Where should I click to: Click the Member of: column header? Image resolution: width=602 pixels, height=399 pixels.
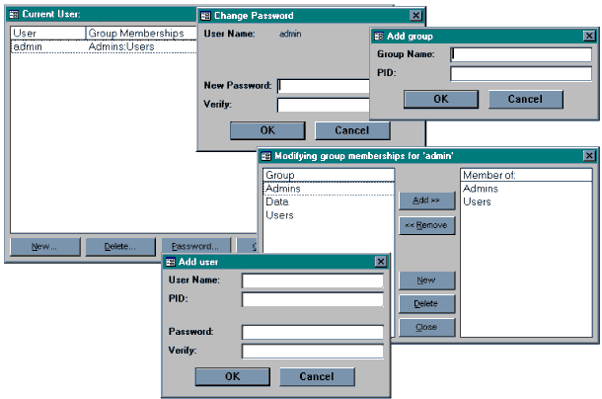pos(526,175)
